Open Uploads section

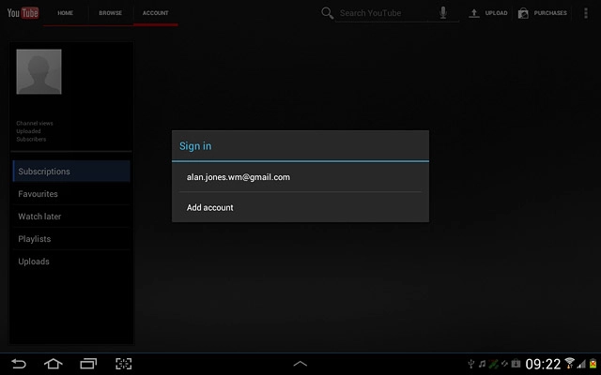[71, 262]
